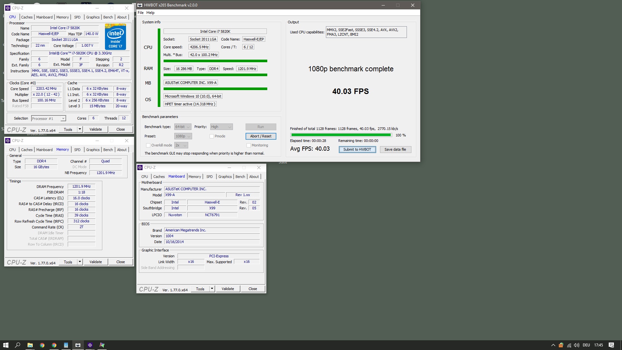Click Validate in CPU-Z Mainboard window
This screenshot has width=622, height=350.
click(228, 289)
